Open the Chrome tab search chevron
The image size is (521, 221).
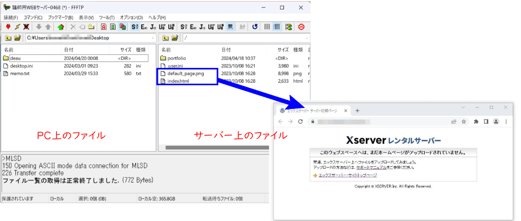point(462,107)
